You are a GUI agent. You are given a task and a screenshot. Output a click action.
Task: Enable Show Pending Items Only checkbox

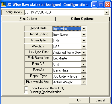26,88
